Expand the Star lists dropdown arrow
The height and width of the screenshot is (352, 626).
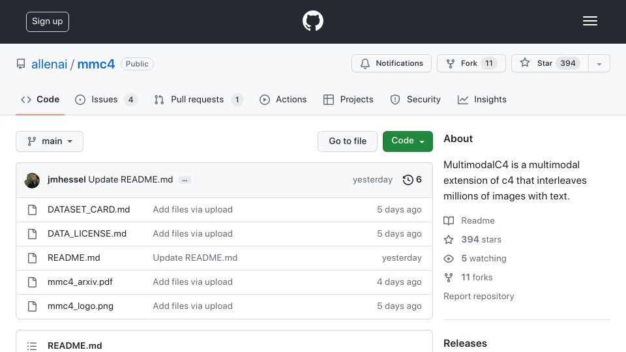(x=599, y=64)
